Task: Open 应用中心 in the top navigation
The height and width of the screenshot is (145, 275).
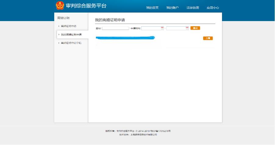Action: pyautogui.click(x=212, y=8)
